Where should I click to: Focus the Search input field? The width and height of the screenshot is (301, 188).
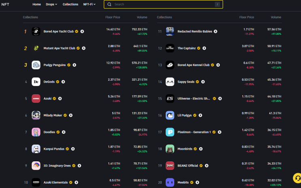[163, 4]
